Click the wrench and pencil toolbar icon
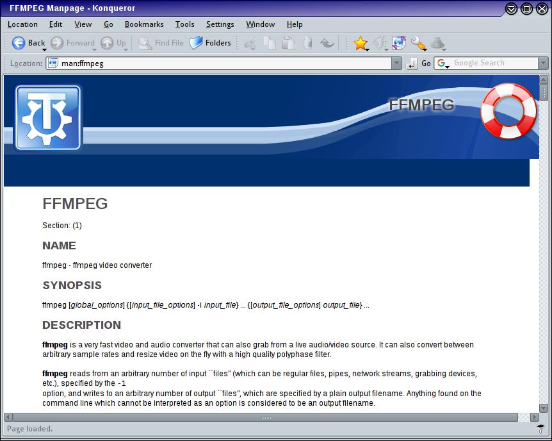The image size is (552, 441). tap(418, 43)
